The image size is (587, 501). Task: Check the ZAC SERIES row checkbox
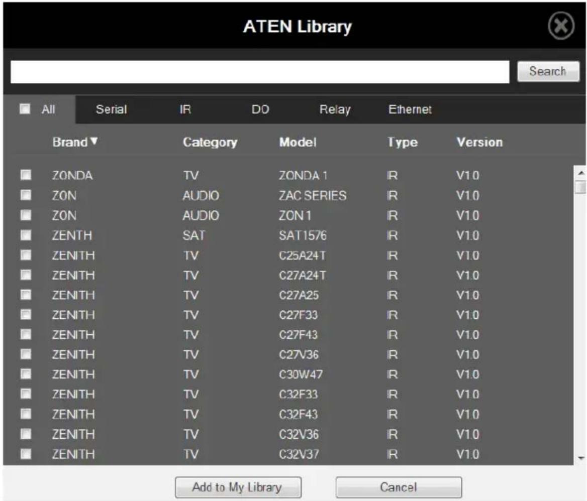[x=26, y=195]
